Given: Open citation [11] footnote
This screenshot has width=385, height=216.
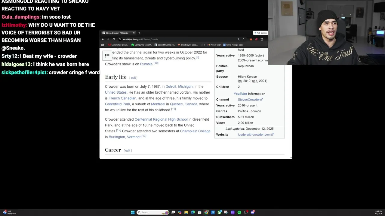Looking at the screenshot, I should click(x=174, y=109).
